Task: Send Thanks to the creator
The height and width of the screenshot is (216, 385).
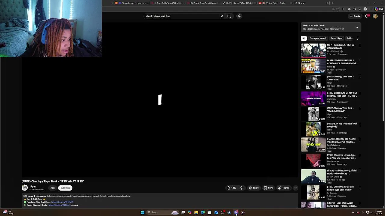Action: tap(284, 188)
